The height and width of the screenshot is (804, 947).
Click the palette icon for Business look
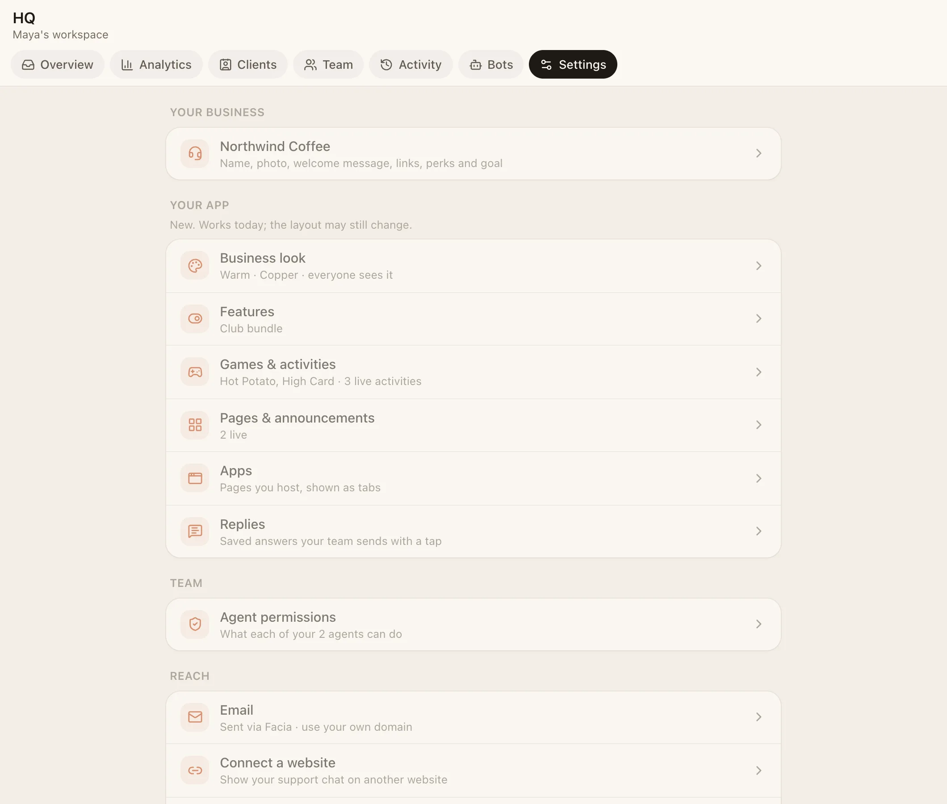coord(195,266)
